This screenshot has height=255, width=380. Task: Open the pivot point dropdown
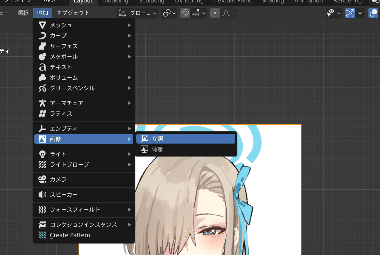click(169, 13)
